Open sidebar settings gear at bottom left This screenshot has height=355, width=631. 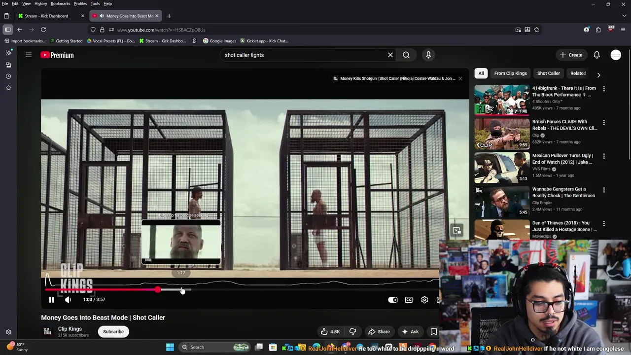point(8,332)
